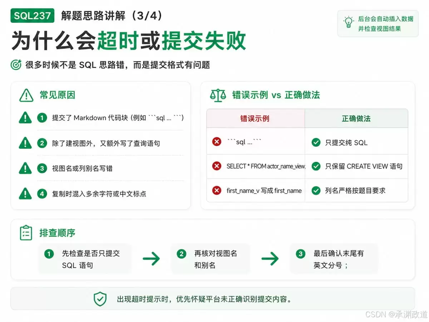The image size is (429, 322).
Task: Click the cell text ```sql ...```
Action: [244, 142]
